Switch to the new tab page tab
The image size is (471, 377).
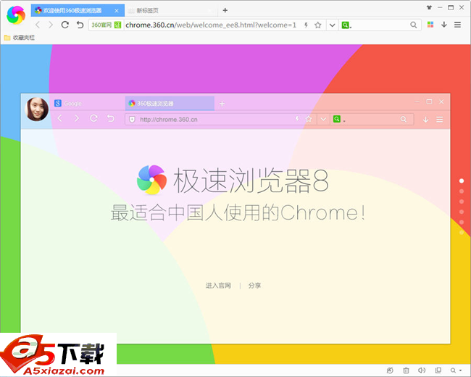pyautogui.click(x=170, y=11)
